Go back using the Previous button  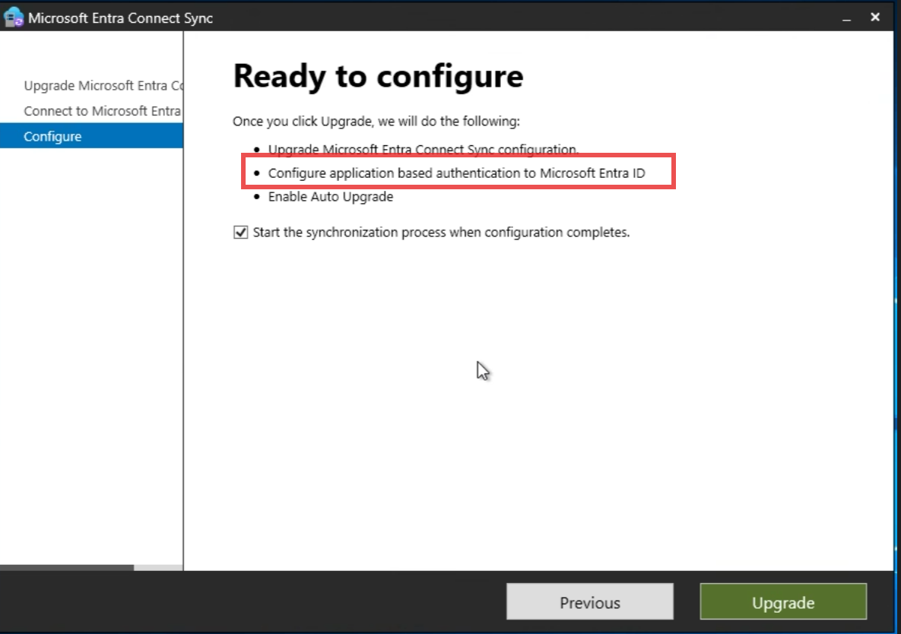[589, 601]
